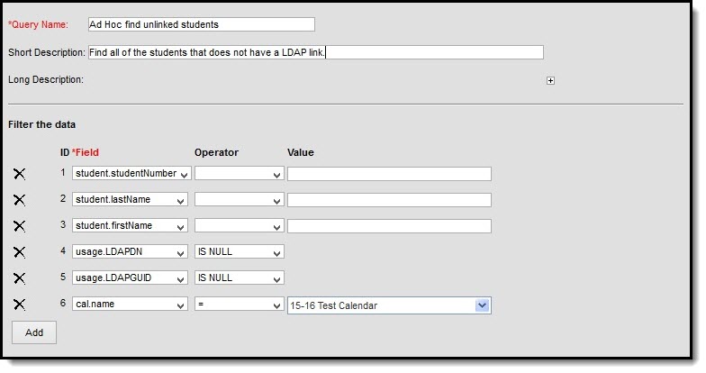Click the value field for student.studentNumber
Screen dimensions: 706x373
[x=389, y=174]
